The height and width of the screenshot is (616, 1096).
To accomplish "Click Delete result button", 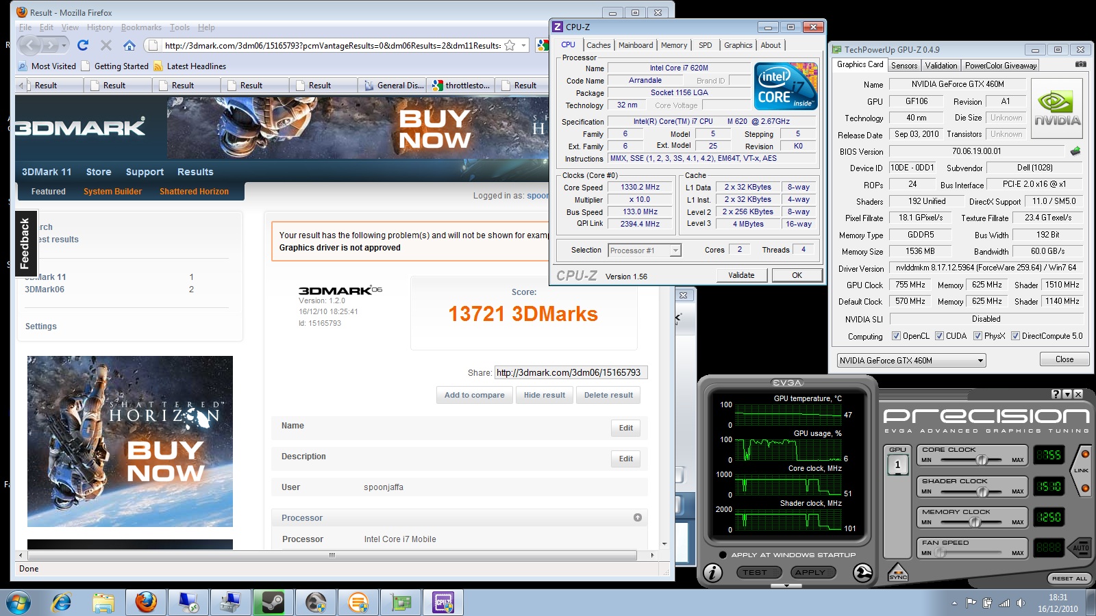I will (x=608, y=395).
